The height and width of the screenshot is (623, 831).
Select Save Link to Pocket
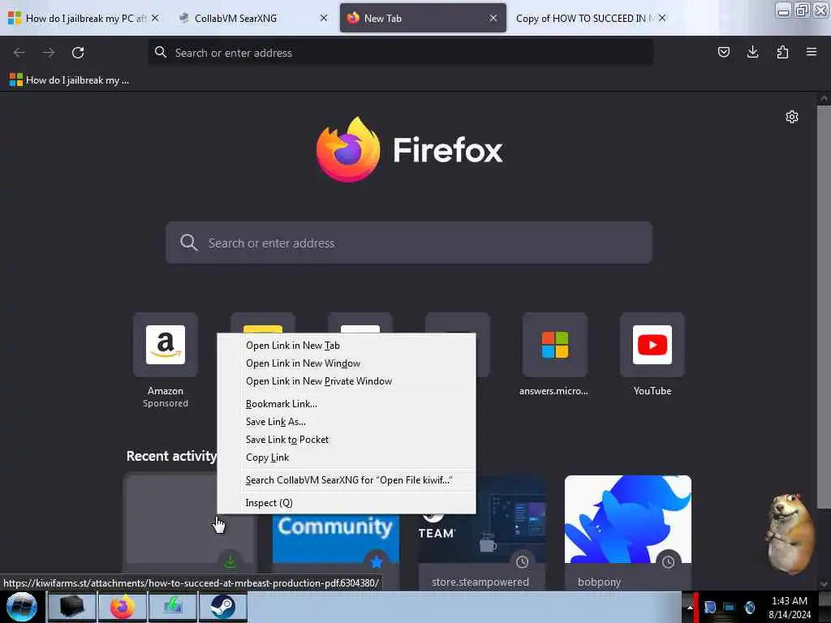347,440
